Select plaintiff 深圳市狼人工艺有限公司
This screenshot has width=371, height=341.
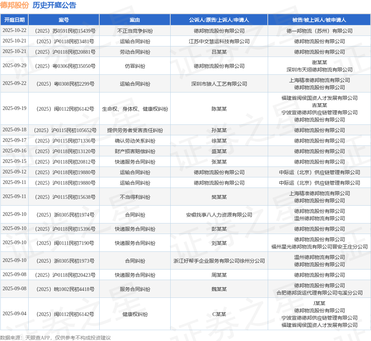pyautogui.click(x=219, y=84)
